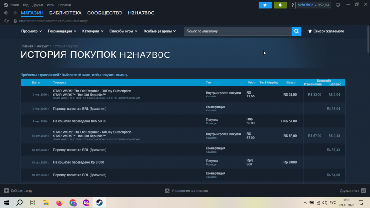This screenshot has width=370, height=208.
Task: Open 60 Day Subscription purchase row
Action: tap(183, 136)
